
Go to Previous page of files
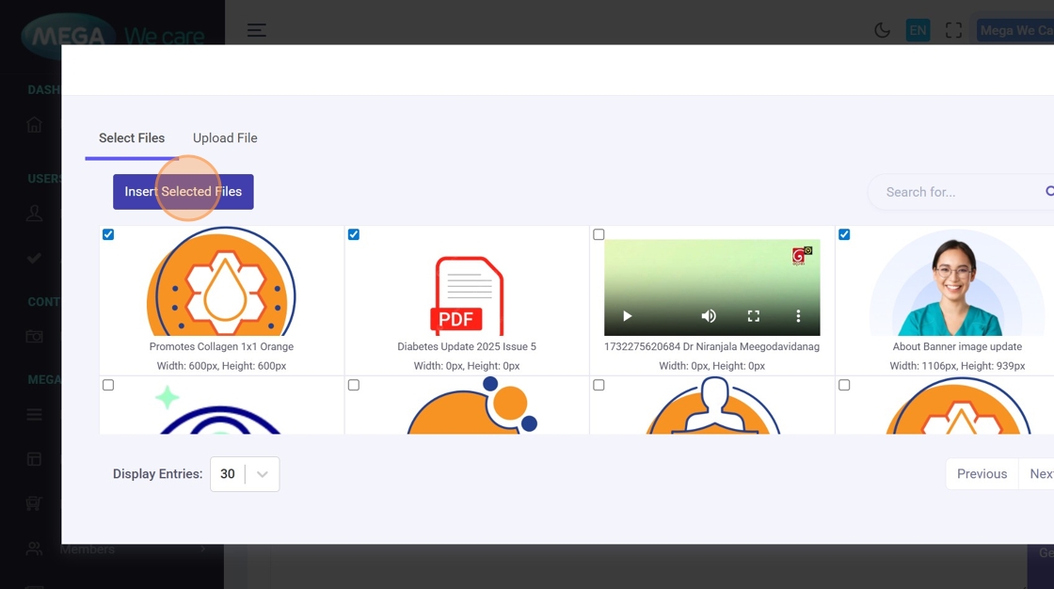982,474
